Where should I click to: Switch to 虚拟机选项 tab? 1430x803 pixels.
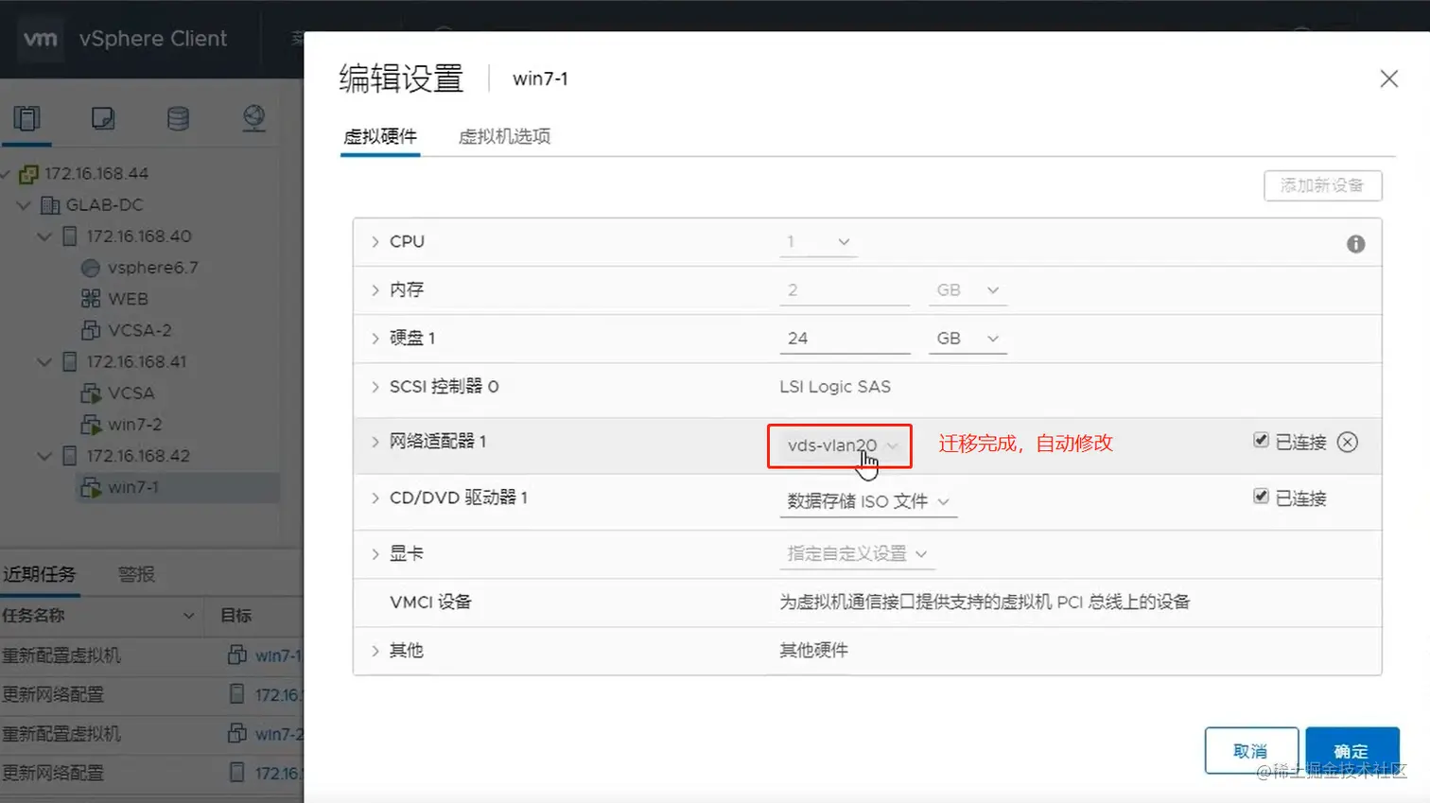click(x=504, y=136)
